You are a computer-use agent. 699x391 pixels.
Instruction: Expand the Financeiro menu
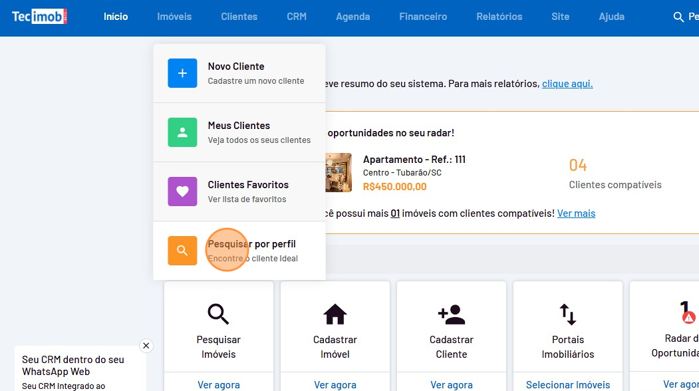coord(423,17)
